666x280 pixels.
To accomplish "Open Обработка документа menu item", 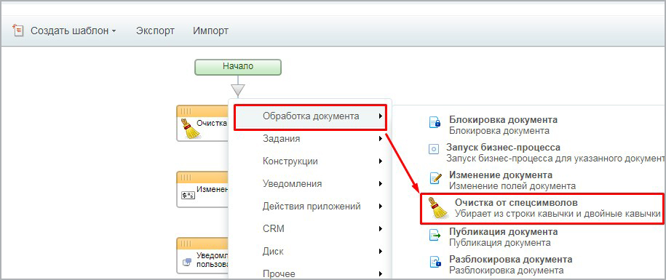I will point(311,116).
